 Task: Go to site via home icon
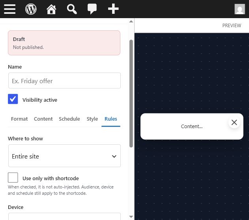tap(51, 9)
